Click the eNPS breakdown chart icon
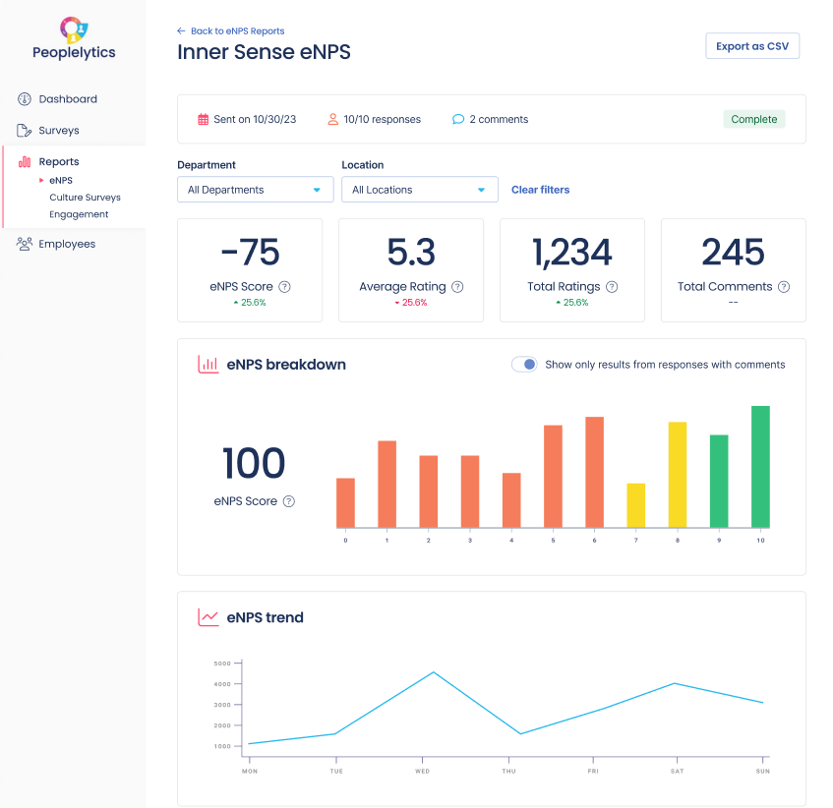 [208, 365]
